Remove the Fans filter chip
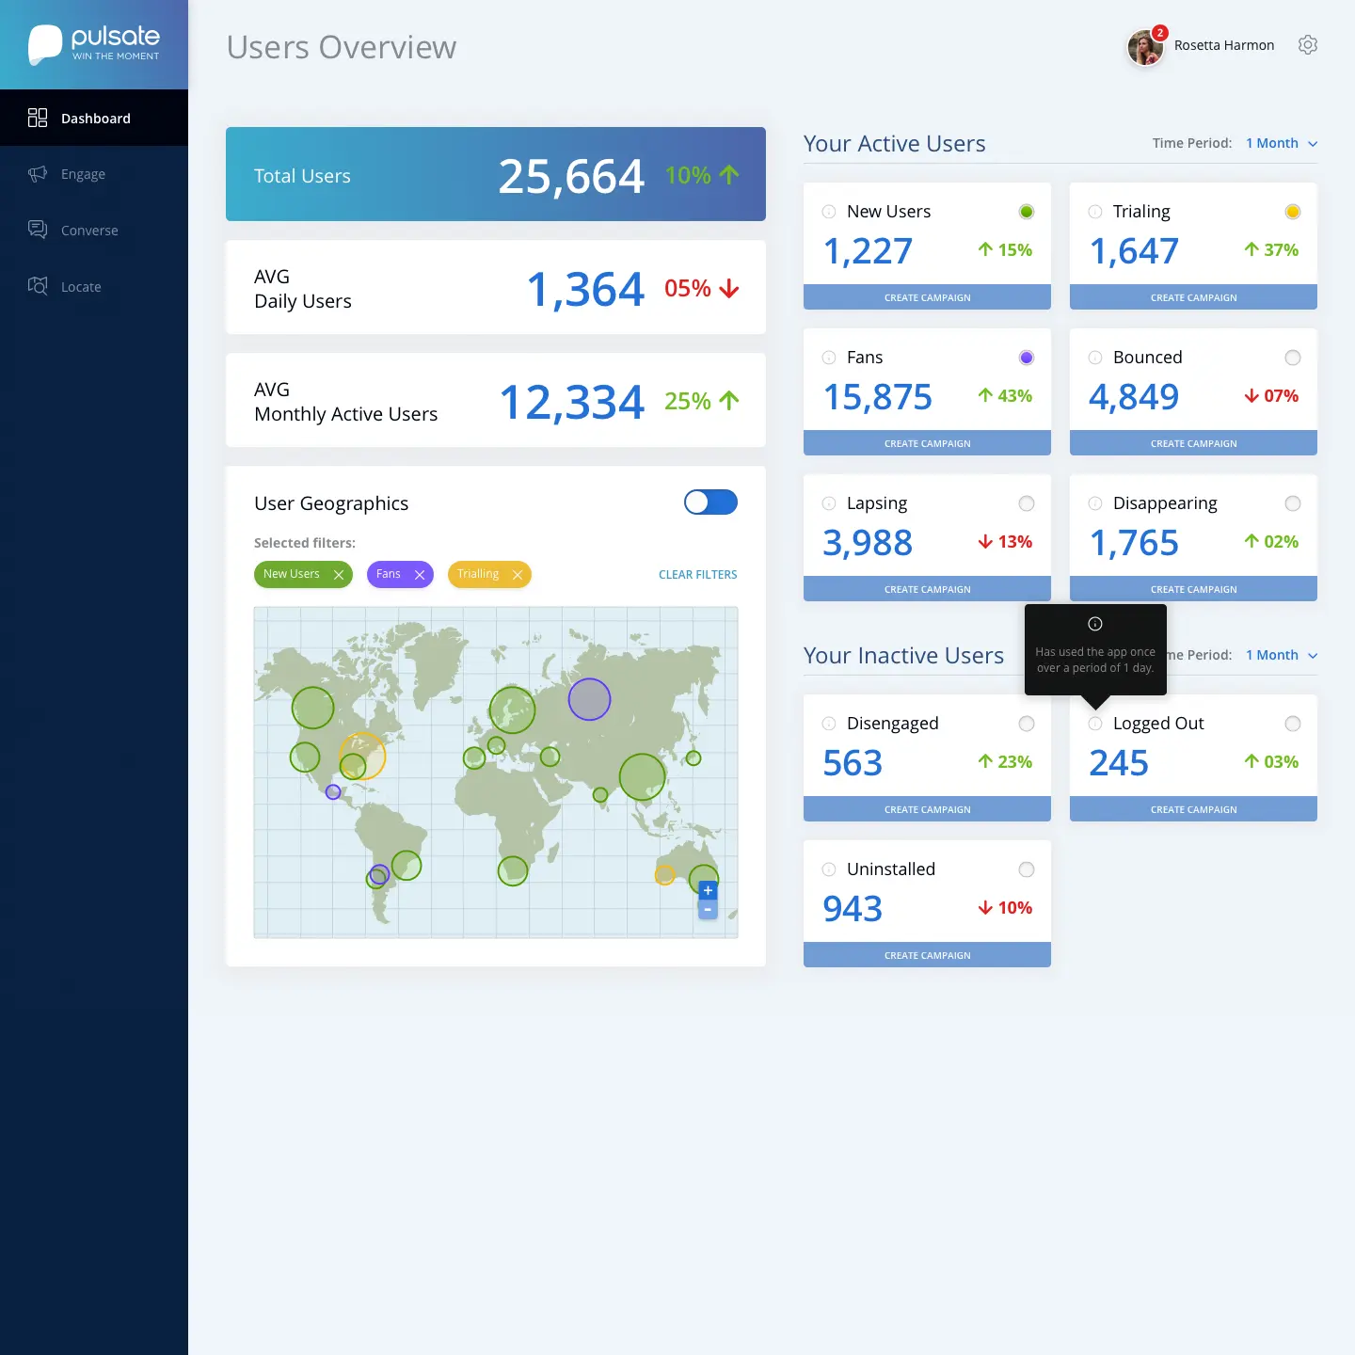The image size is (1355, 1355). point(420,575)
